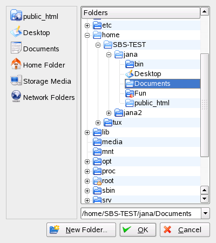Expand the etc folder node
The image size is (216, 243).
coord(87,25)
